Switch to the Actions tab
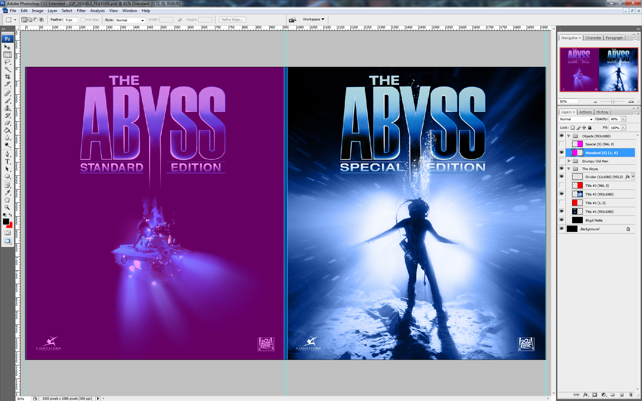This screenshot has height=401, width=642. tap(585, 112)
